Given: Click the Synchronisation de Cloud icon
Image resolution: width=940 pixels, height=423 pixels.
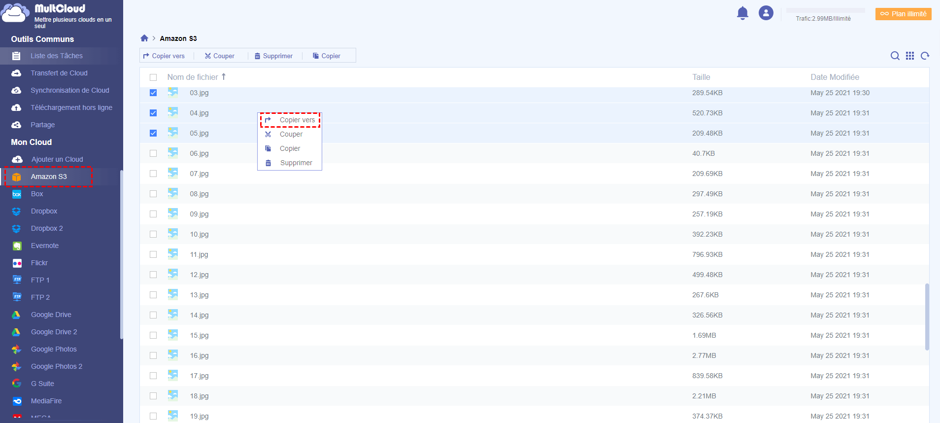Looking at the screenshot, I should 16,90.
